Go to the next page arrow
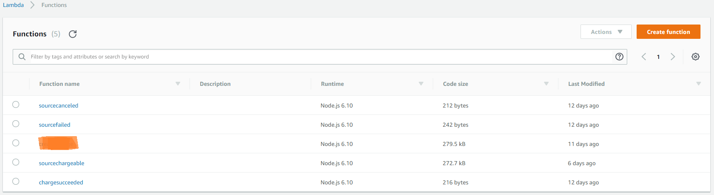 673,57
